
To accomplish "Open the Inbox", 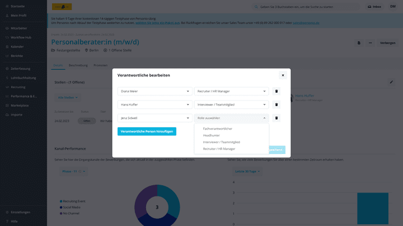I will 374,7.
